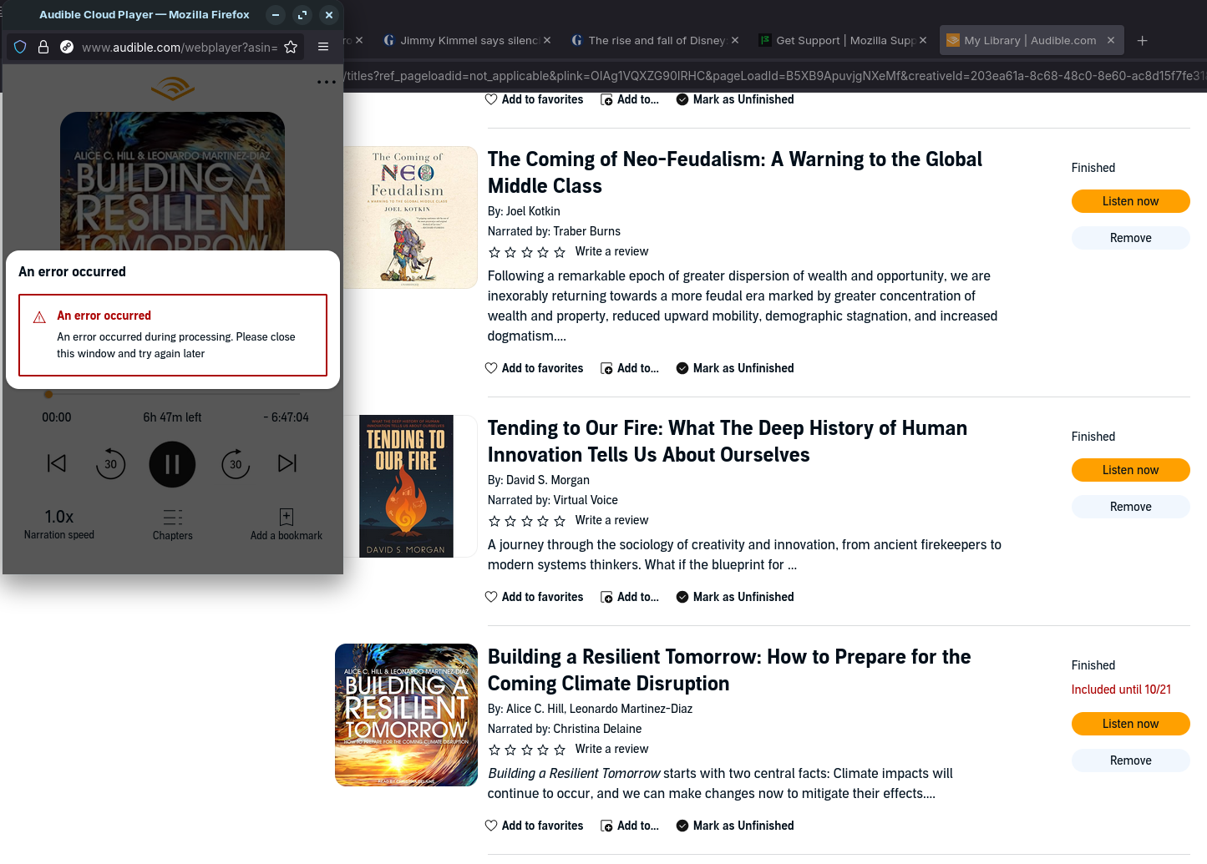Image resolution: width=1207 pixels, height=864 pixels.
Task: Open author Joel Kotkin's page
Action: coord(533,211)
